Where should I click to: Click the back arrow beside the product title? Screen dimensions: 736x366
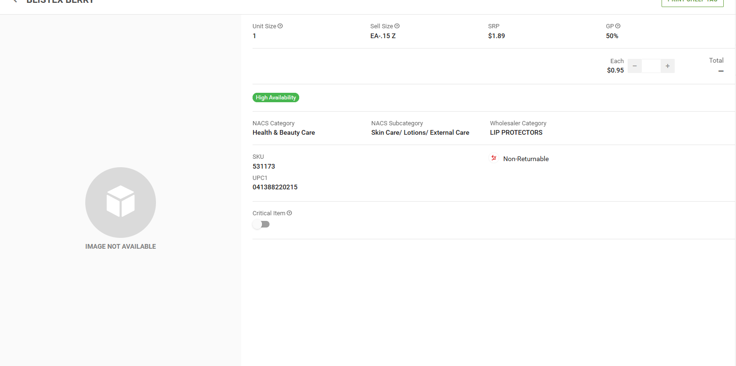[16, 1]
